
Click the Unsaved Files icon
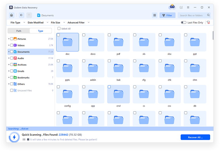(x=15, y=90)
